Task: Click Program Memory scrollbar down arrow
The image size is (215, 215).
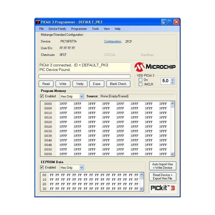Action: (172, 154)
